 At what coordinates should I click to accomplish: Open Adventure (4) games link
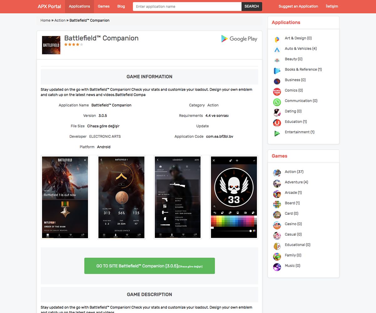coord(296,182)
